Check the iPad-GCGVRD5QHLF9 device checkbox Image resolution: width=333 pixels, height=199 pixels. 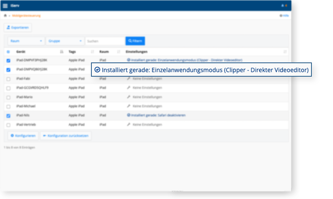tap(8, 88)
